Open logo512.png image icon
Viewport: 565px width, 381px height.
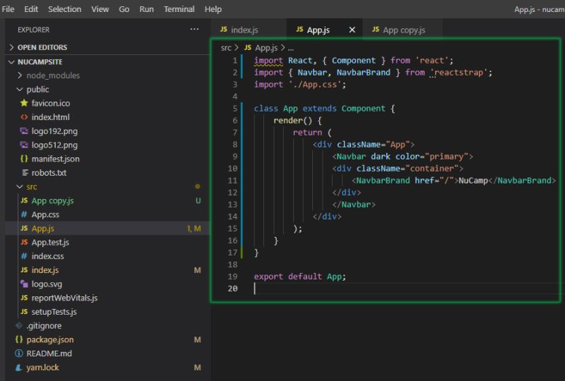(x=24, y=145)
